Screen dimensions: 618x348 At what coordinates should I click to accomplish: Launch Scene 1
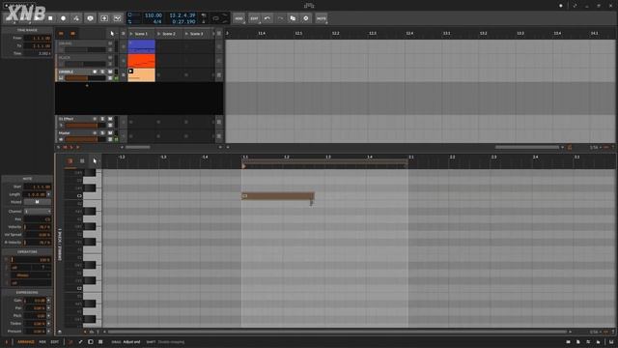pyautogui.click(x=131, y=34)
